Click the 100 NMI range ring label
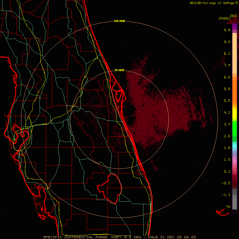This screenshot has height=239, width=239. (119, 21)
